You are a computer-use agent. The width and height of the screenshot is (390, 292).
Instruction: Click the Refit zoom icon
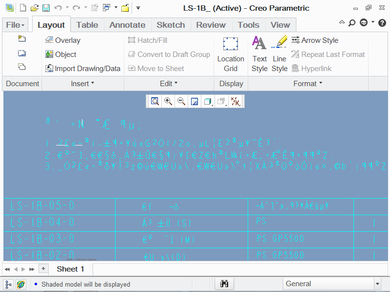click(x=155, y=101)
